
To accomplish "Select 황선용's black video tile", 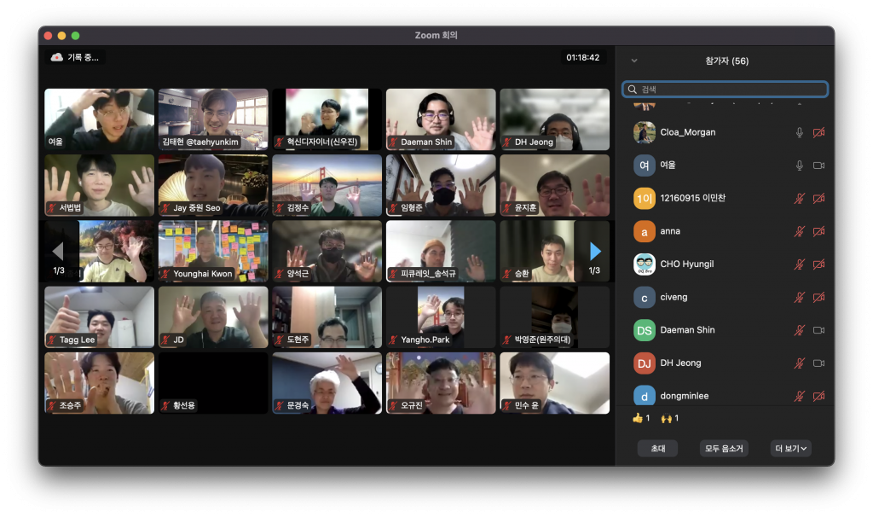I will pyautogui.click(x=213, y=383).
